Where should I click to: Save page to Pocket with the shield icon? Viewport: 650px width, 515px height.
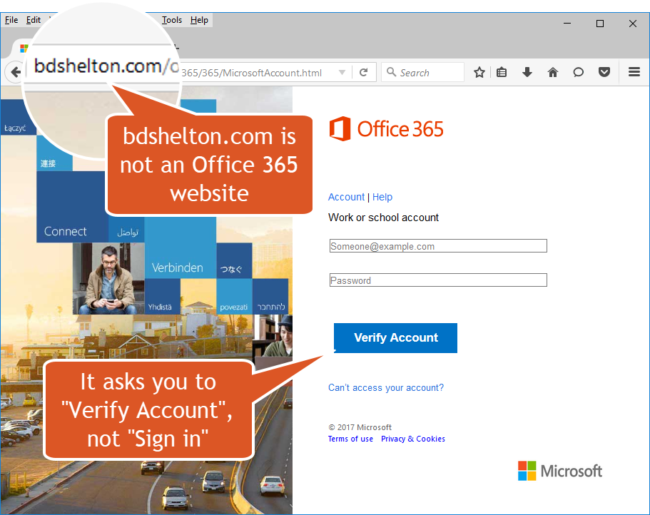604,72
